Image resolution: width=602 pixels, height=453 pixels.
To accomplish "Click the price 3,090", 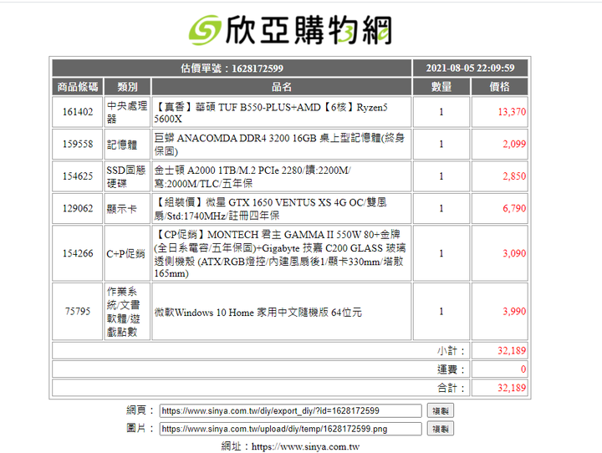I will tap(514, 253).
